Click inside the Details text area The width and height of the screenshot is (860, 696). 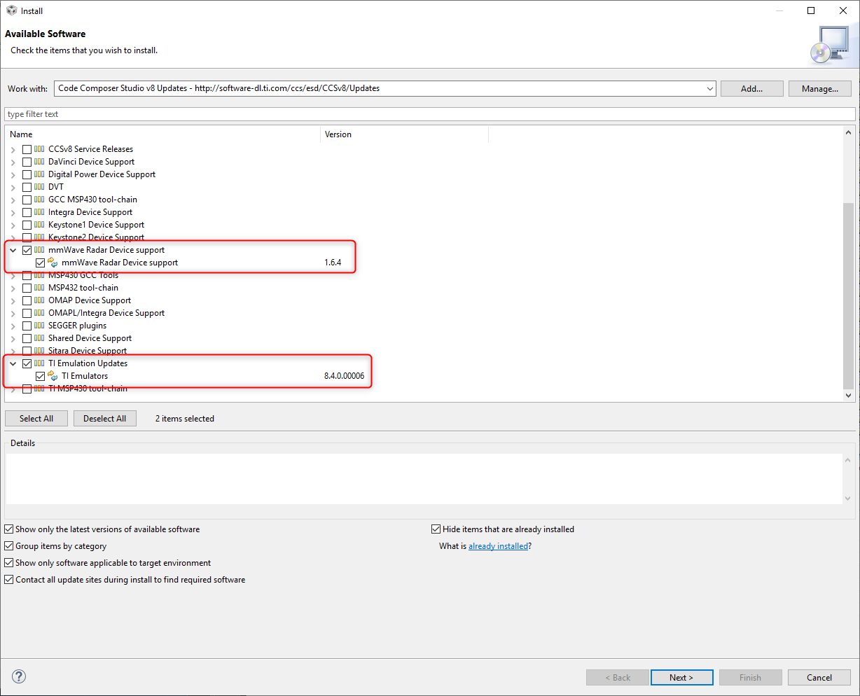tap(424, 479)
